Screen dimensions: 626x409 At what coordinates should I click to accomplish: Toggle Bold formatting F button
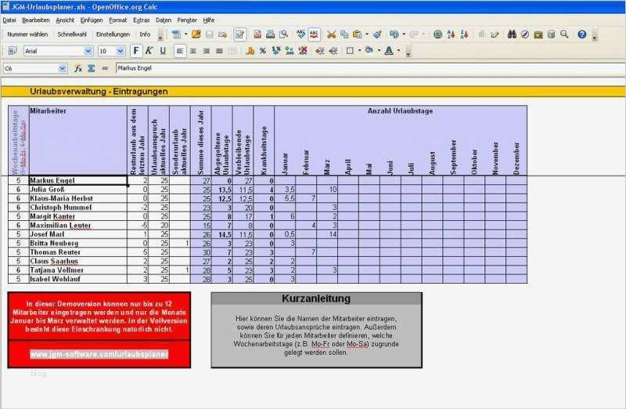coord(136,51)
